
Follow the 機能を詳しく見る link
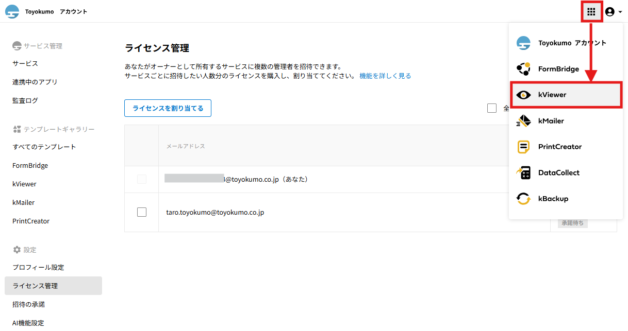point(385,76)
